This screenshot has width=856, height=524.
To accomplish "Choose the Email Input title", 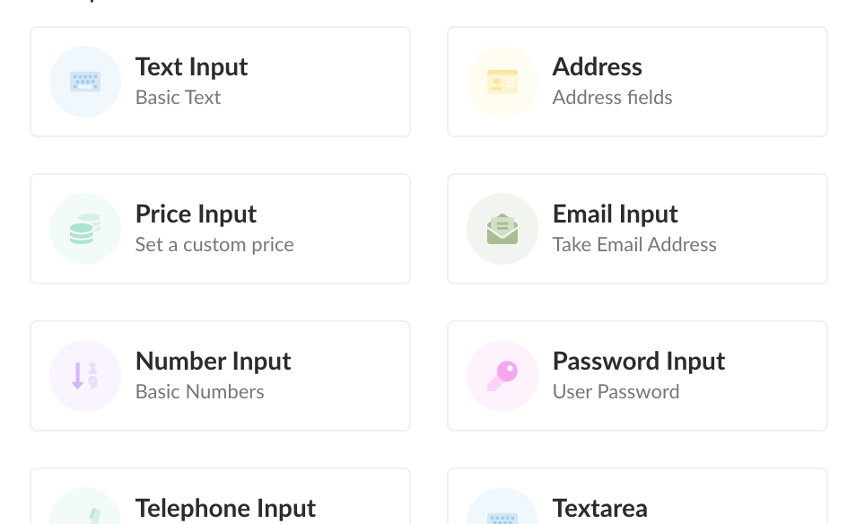I will pyautogui.click(x=616, y=214).
